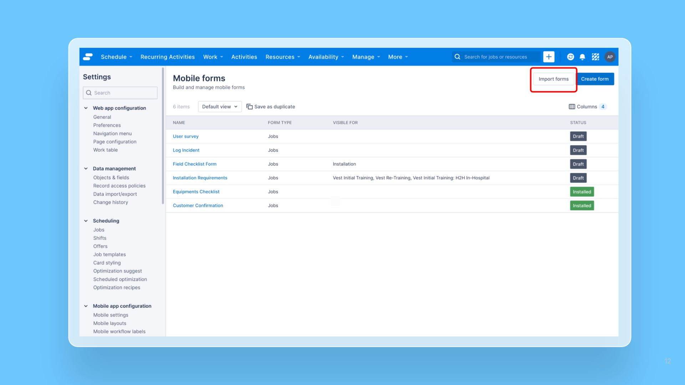Open the Availability menu
Viewport: 685px width, 385px height.
326,57
